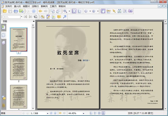Open the 44.45% zoom level dropdown
The height and width of the screenshot is (116, 168).
(83, 113)
